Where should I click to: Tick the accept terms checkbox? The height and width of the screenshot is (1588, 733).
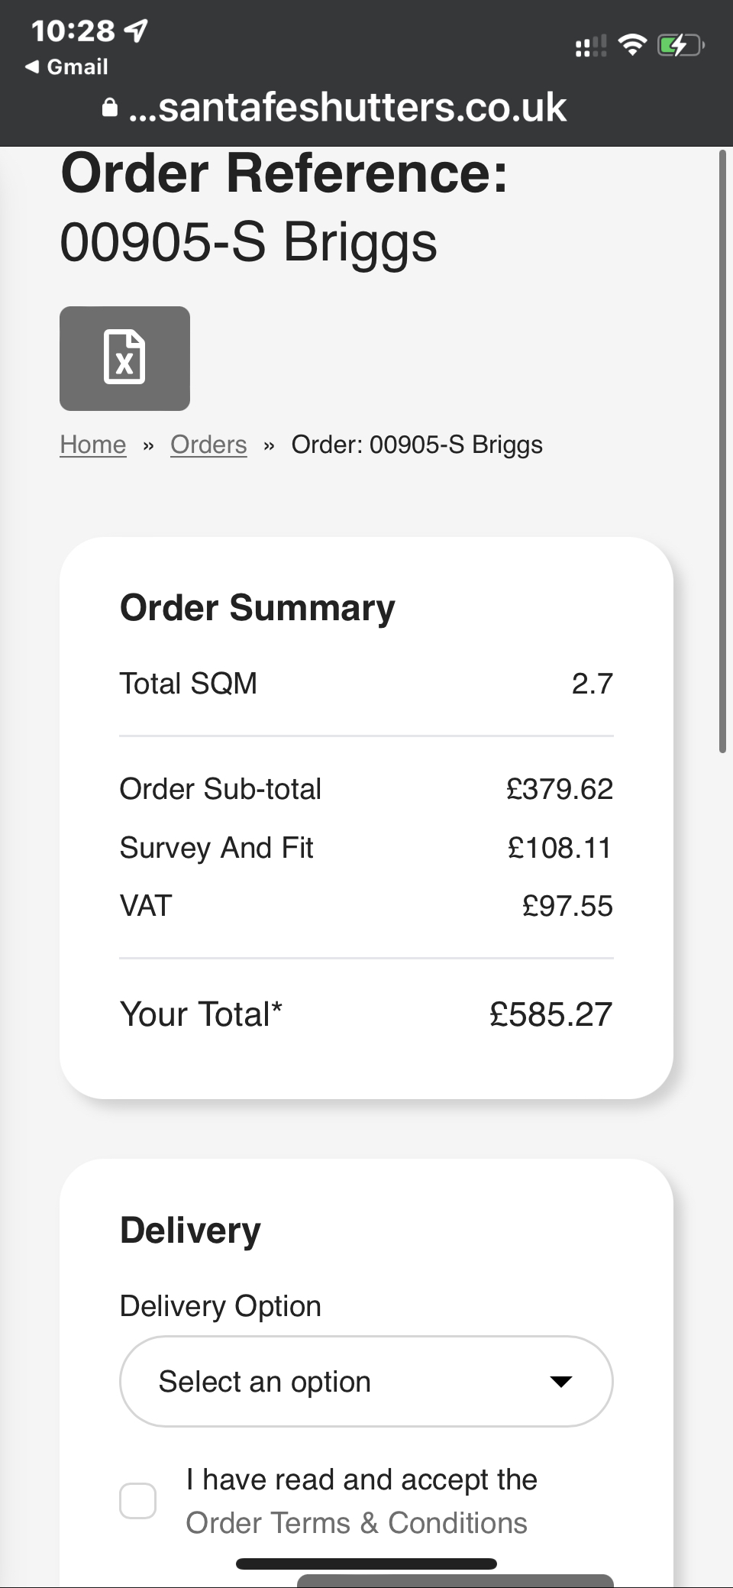138,1501
